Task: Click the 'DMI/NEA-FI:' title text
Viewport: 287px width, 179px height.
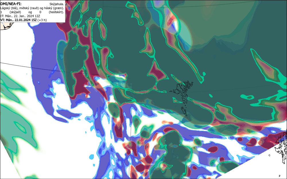Action: [x=11, y=4]
